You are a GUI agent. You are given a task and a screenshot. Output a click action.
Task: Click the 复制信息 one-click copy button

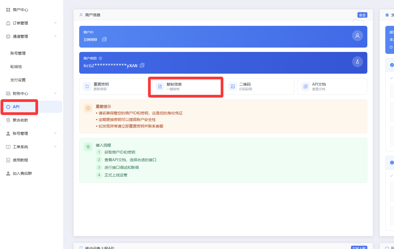coord(186,86)
